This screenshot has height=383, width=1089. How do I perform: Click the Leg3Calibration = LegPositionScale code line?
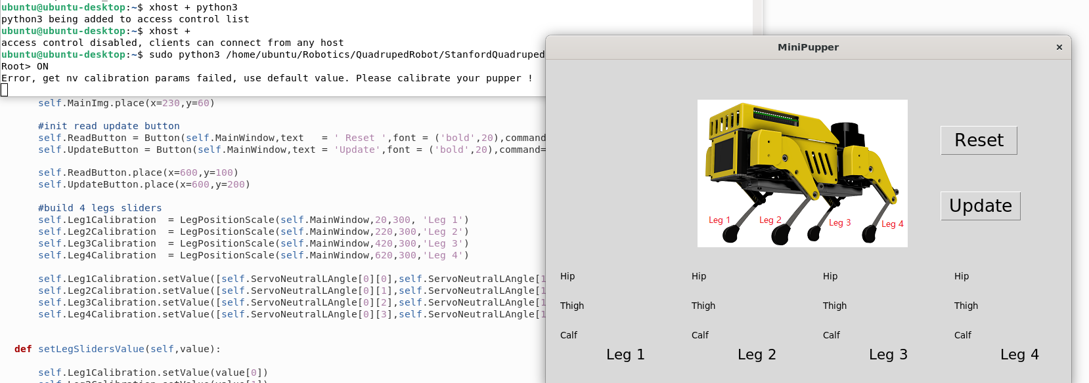254,243
